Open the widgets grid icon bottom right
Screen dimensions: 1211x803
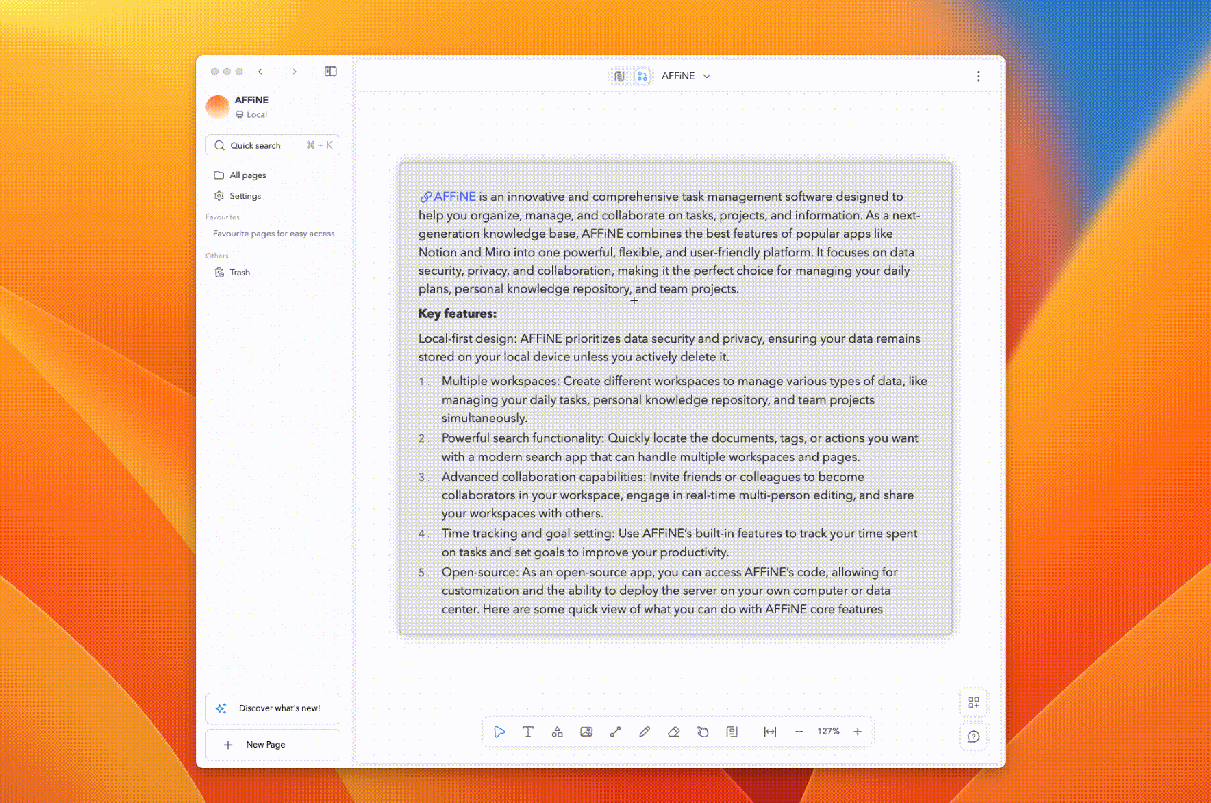pos(973,702)
